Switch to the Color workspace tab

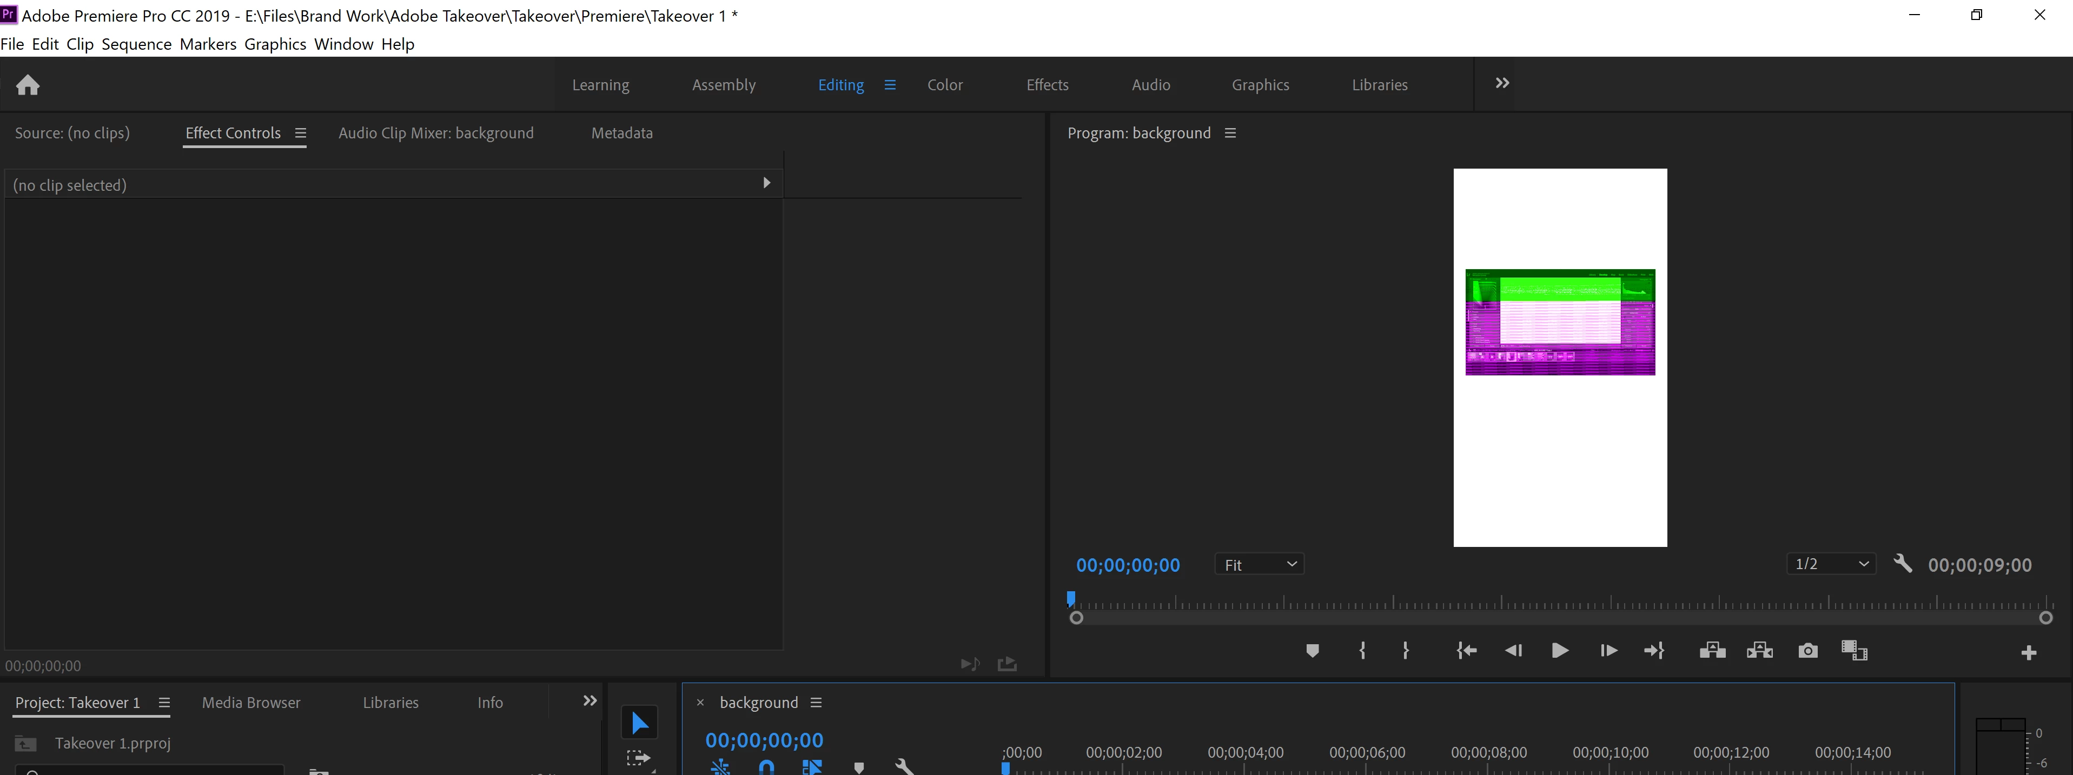944,85
